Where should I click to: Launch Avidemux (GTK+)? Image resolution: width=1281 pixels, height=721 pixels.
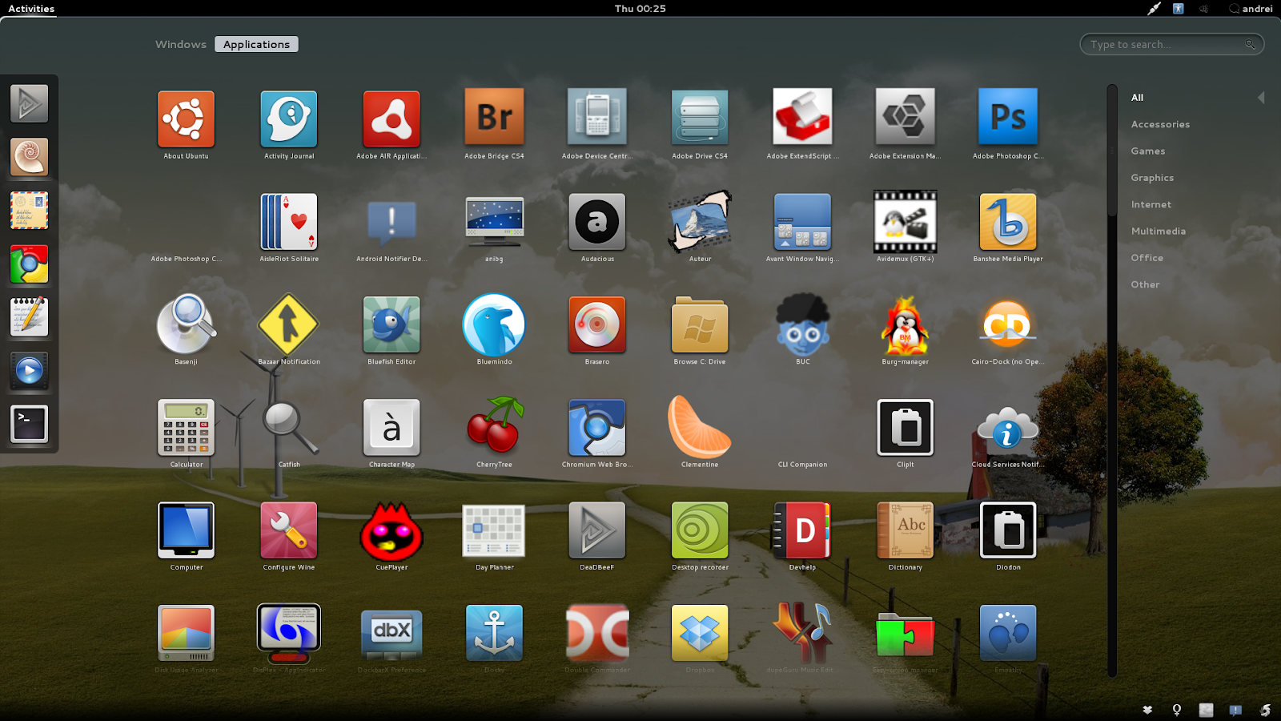click(x=906, y=221)
